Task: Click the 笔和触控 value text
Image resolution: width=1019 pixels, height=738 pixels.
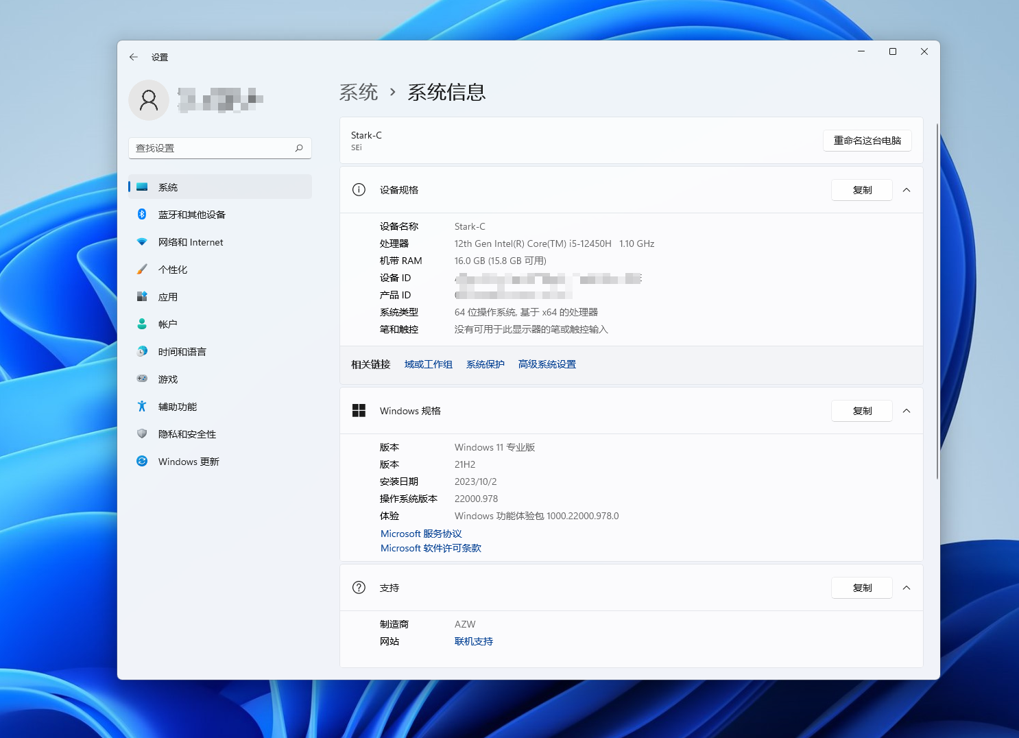Action: point(531,329)
